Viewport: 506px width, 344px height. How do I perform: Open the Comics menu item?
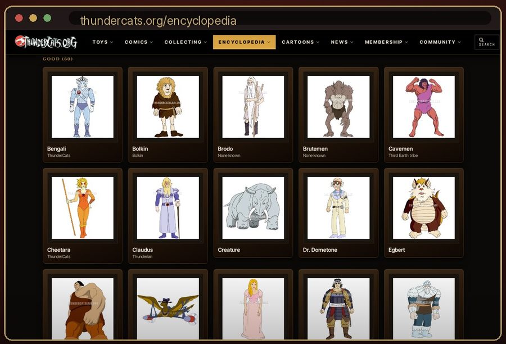point(136,42)
